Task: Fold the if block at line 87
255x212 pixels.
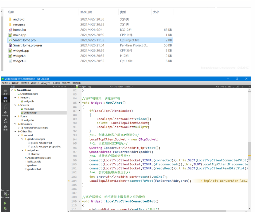Action: pyautogui.click(x=79, y=111)
